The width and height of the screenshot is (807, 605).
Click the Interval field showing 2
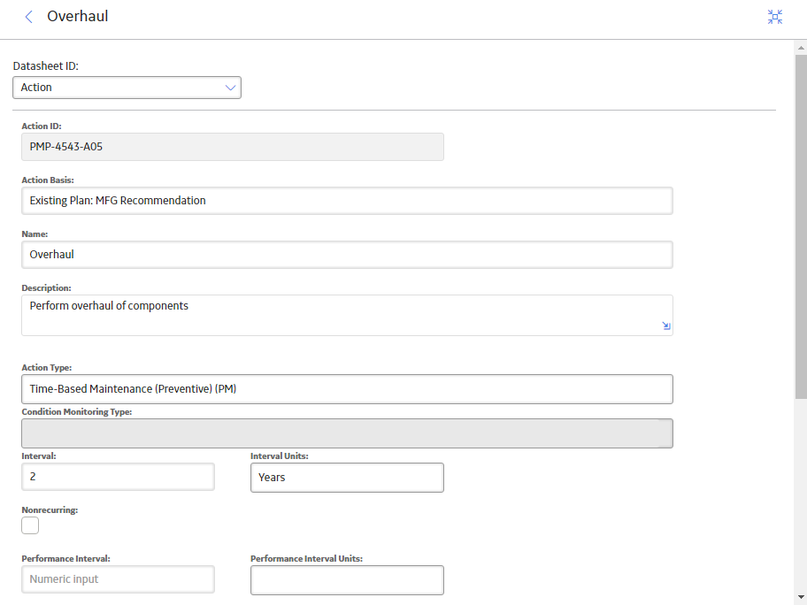click(x=118, y=477)
